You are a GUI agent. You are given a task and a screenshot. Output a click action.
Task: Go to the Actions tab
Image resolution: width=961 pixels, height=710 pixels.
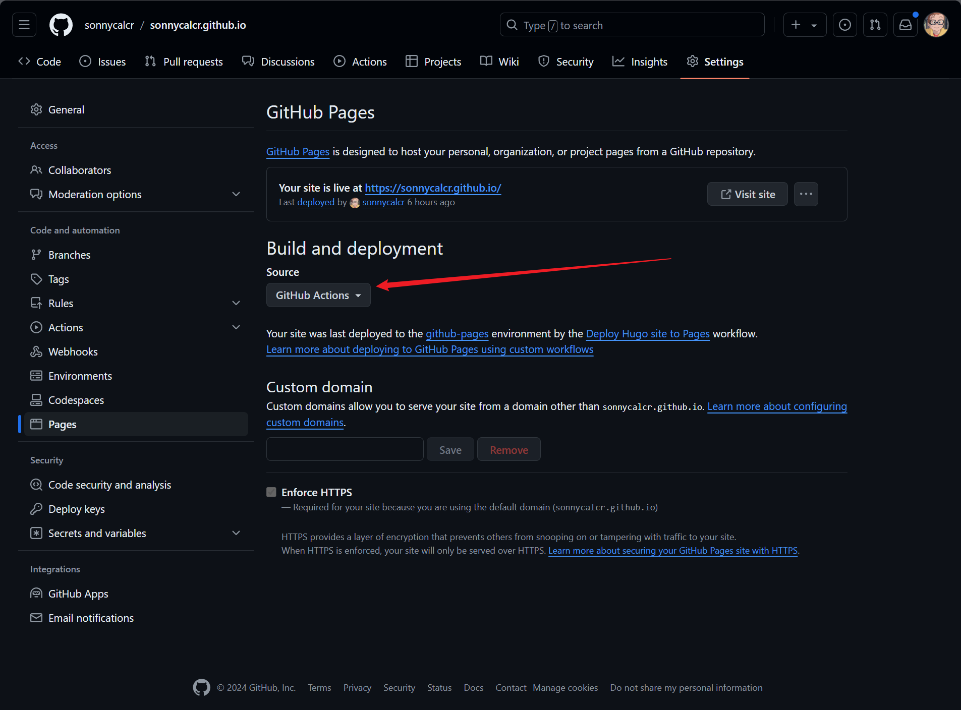tap(360, 62)
